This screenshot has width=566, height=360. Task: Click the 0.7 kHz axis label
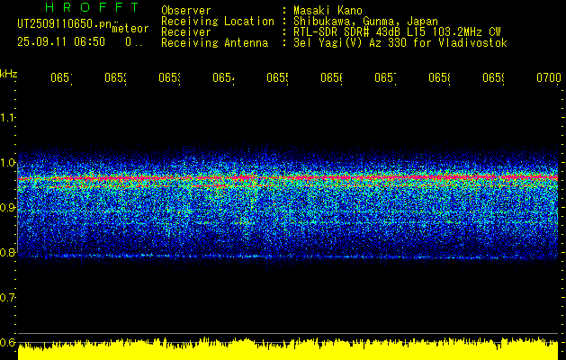7,297
